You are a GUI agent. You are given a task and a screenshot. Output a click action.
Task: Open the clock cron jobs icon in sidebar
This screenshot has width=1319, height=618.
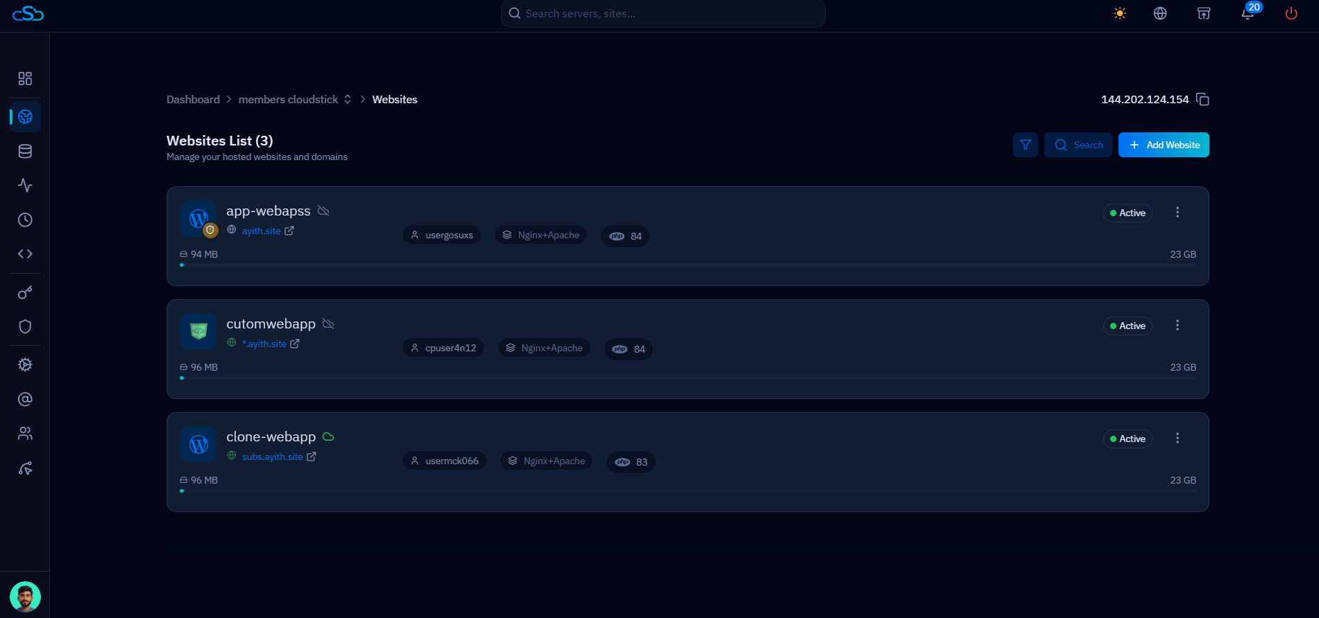25,220
